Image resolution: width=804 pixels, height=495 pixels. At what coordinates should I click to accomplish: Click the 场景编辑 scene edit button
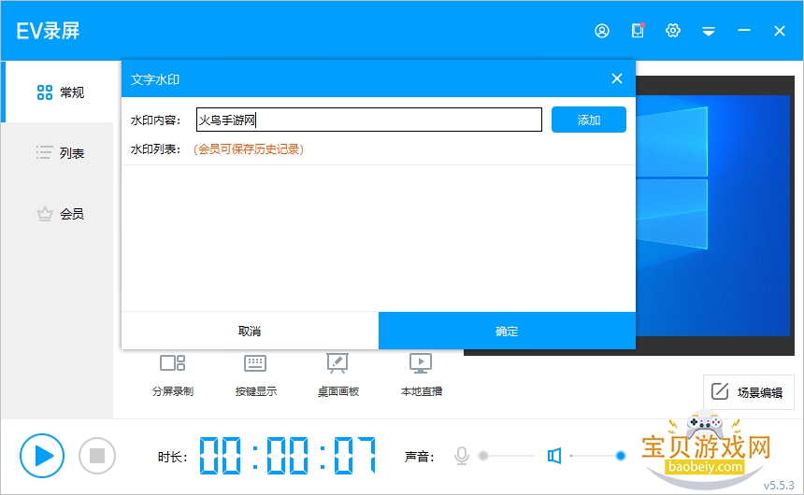748,392
